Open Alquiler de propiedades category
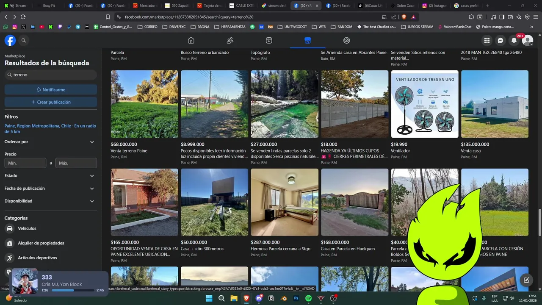 41,243
